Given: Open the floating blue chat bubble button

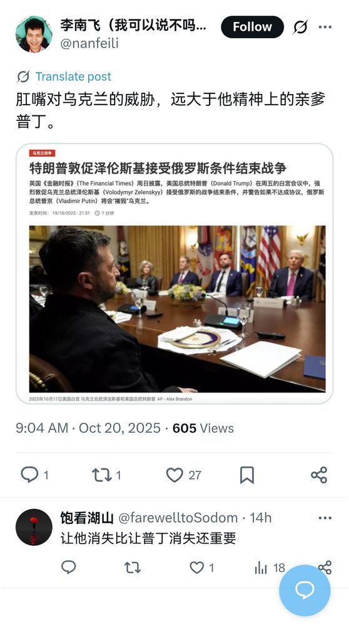Looking at the screenshot, I should click(x=305, y=590).
